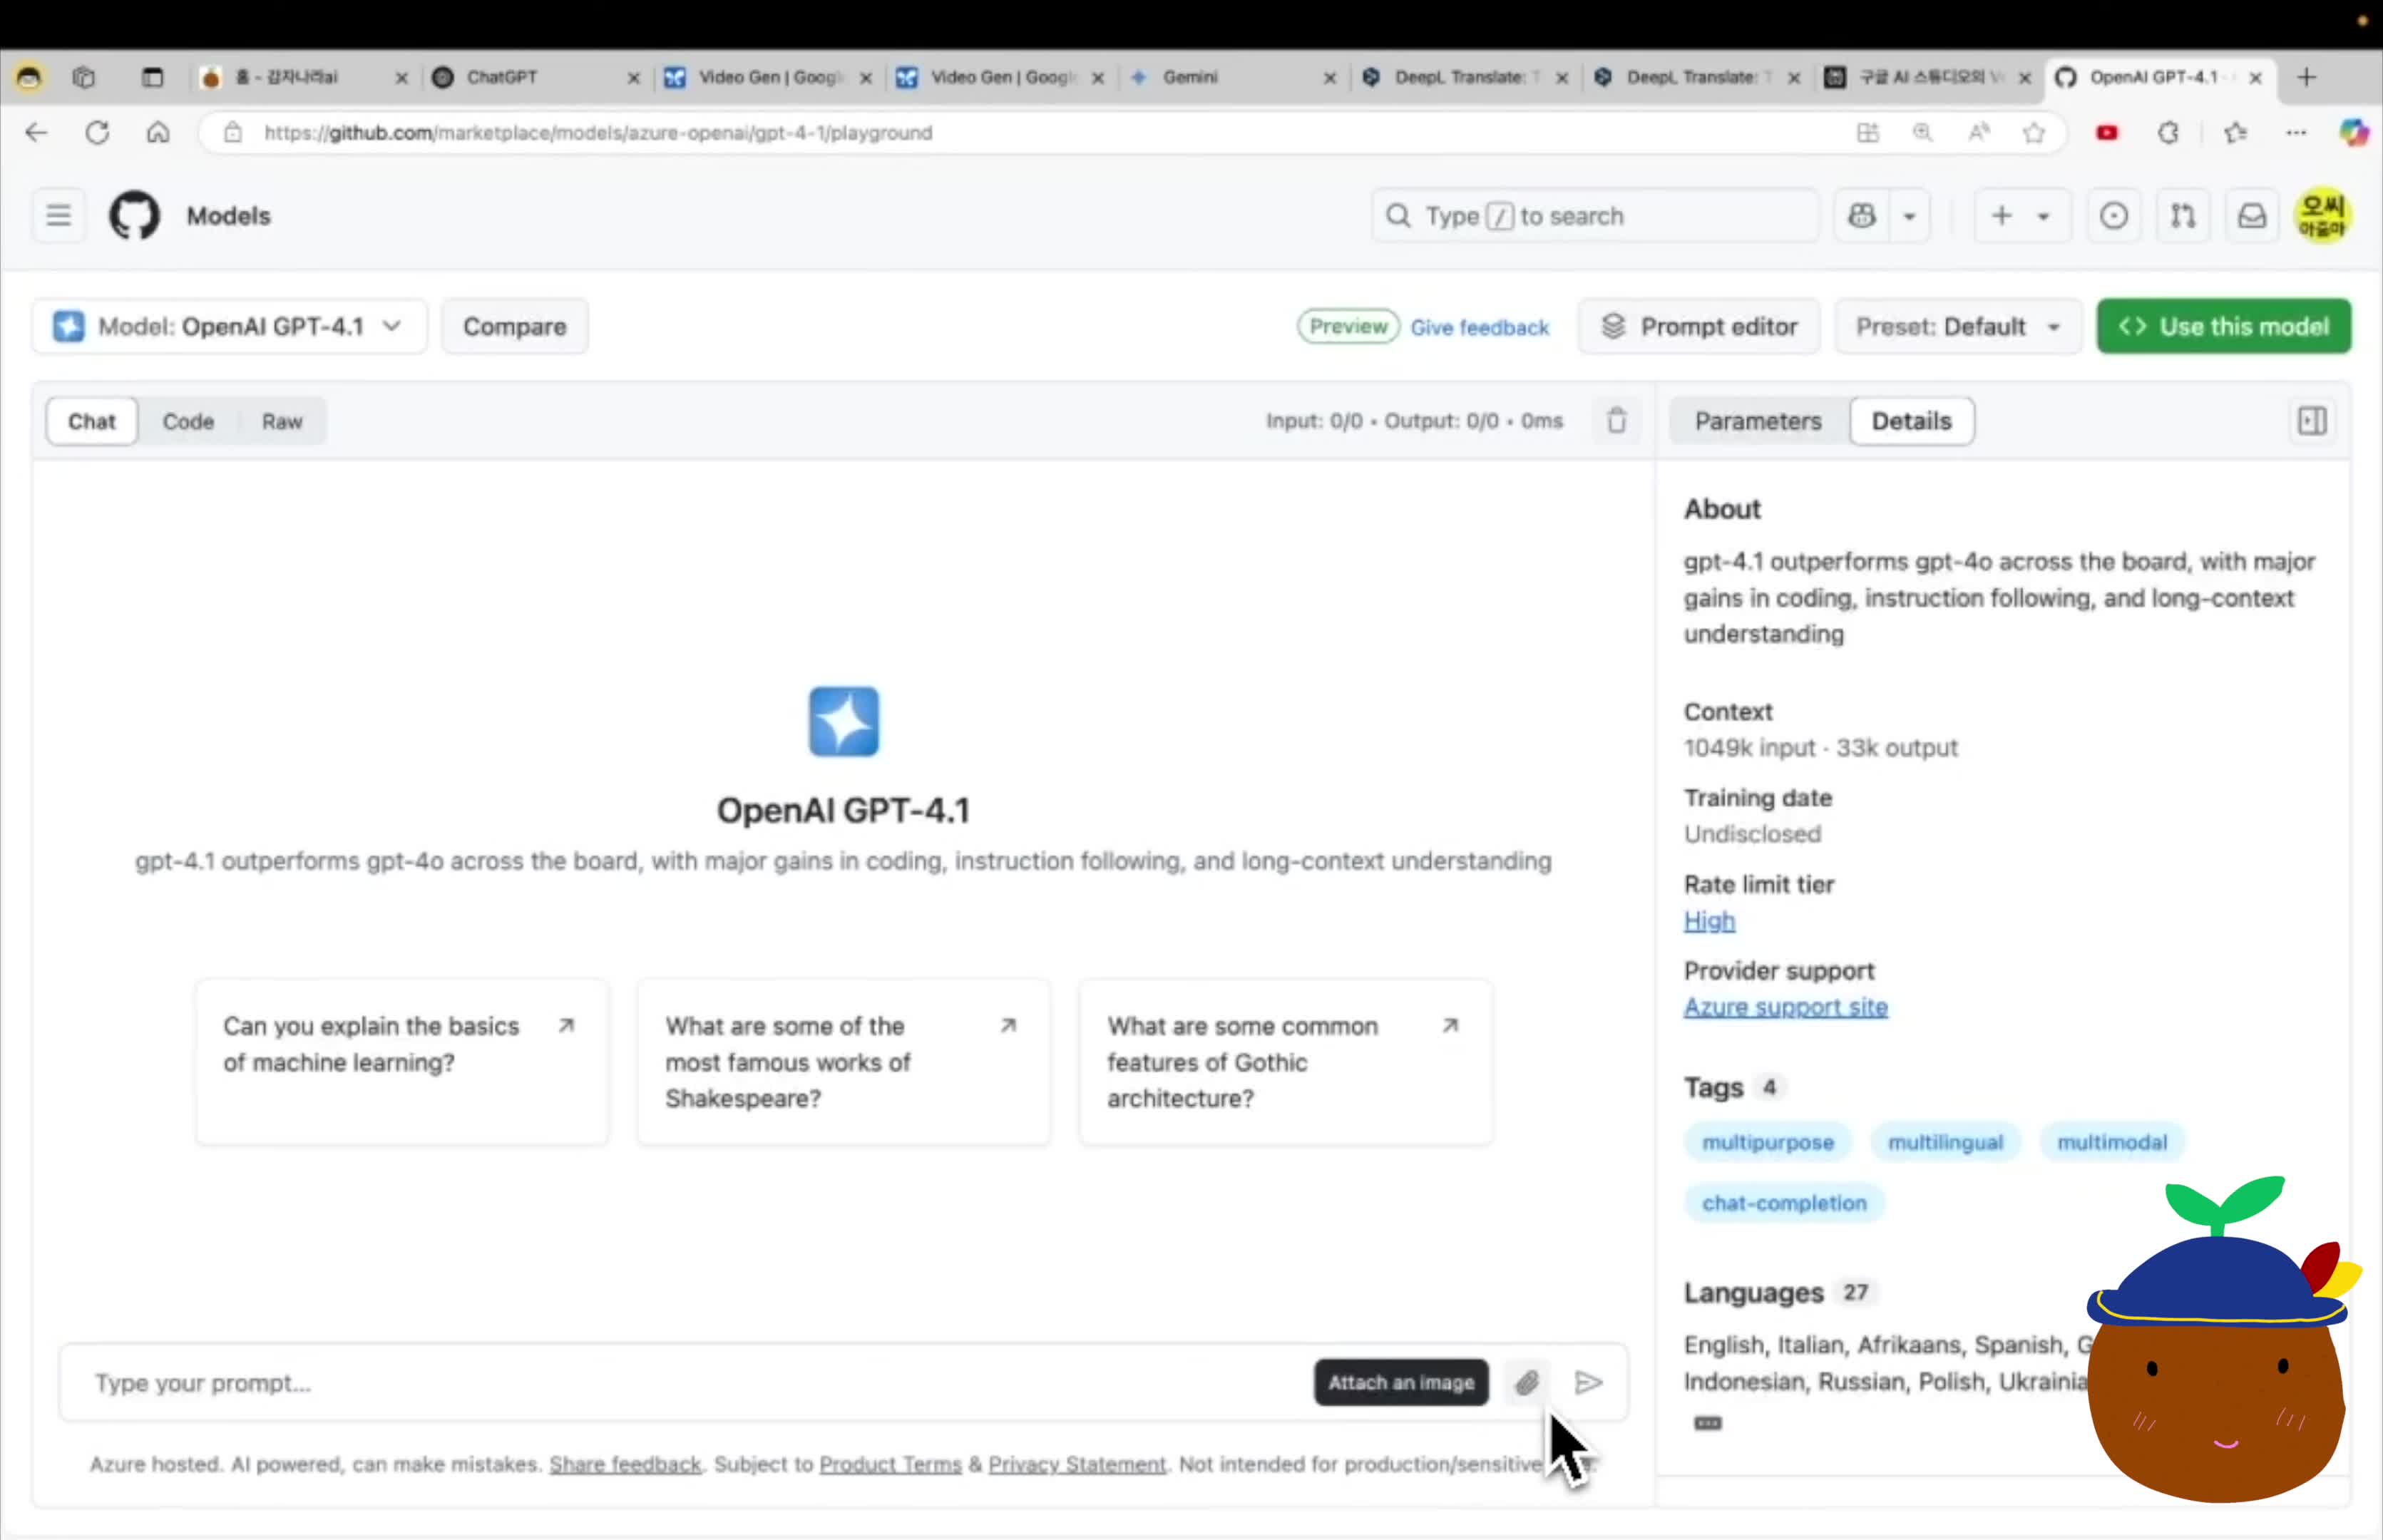Open the browser favorites list icon
2383x1540 pixels.
(x=2236, y=133)
